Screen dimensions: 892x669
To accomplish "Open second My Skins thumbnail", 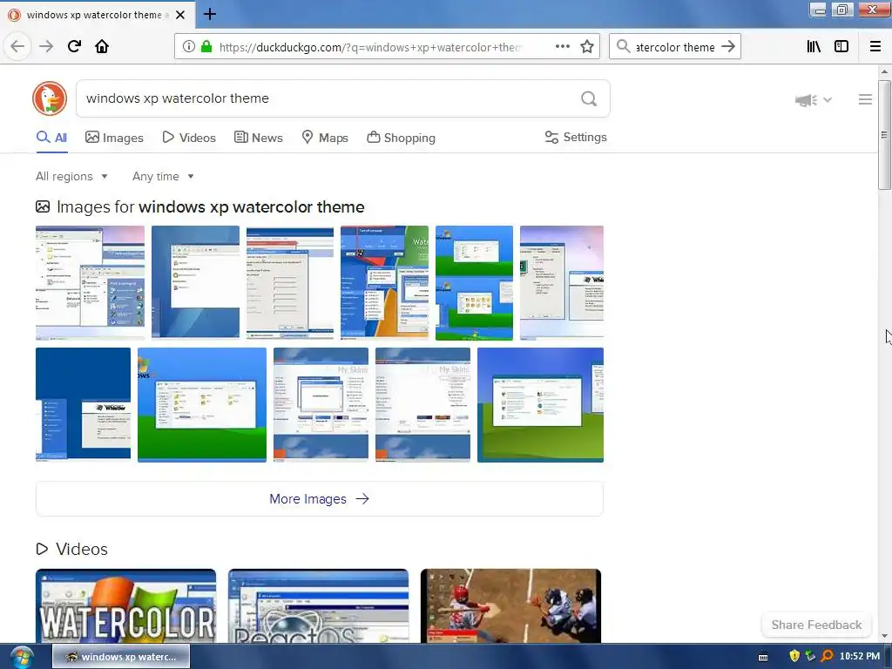I will pyautogui.click(x=422, y=404).
